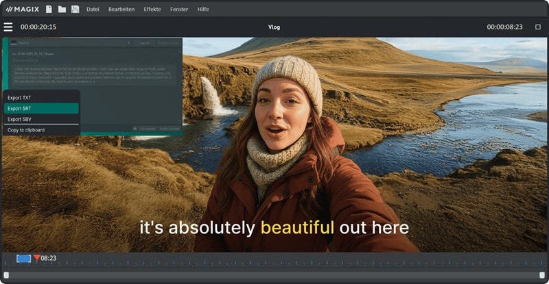Open the Hilfe menu
The image size is (549, 284).
click(x=203, y=10)
